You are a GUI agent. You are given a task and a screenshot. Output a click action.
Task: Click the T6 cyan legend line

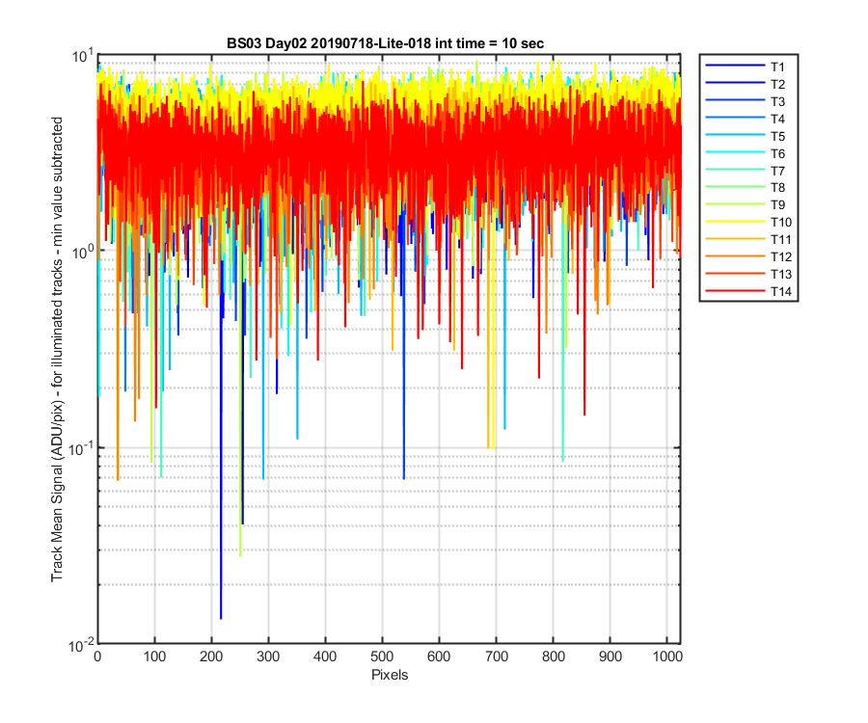pyautogui.click(x=735, y=152)
